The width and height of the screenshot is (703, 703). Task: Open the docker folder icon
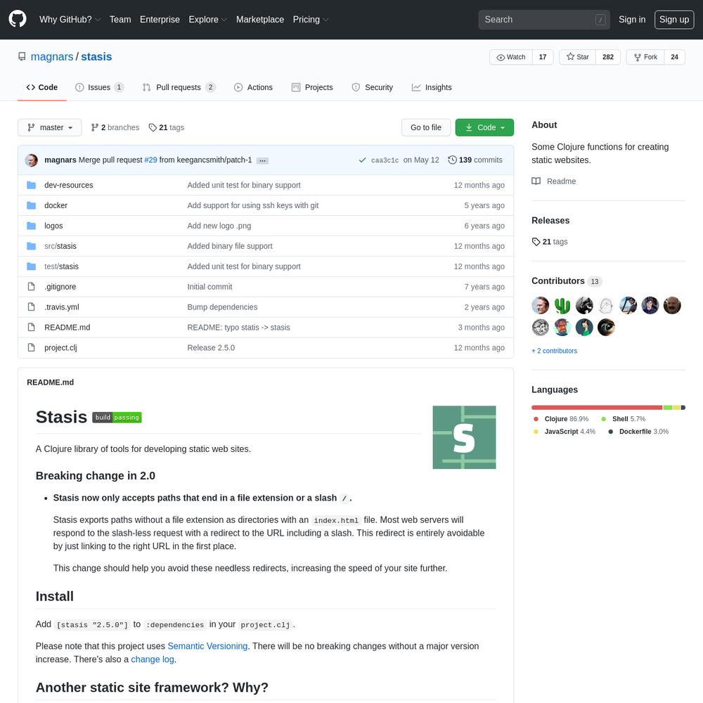31,205
